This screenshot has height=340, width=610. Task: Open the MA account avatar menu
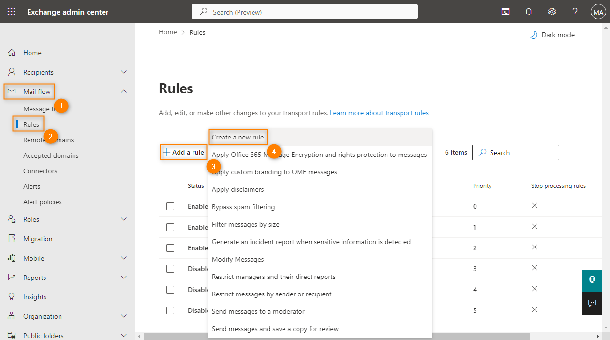pyautogui.click(x=598, y=12)
